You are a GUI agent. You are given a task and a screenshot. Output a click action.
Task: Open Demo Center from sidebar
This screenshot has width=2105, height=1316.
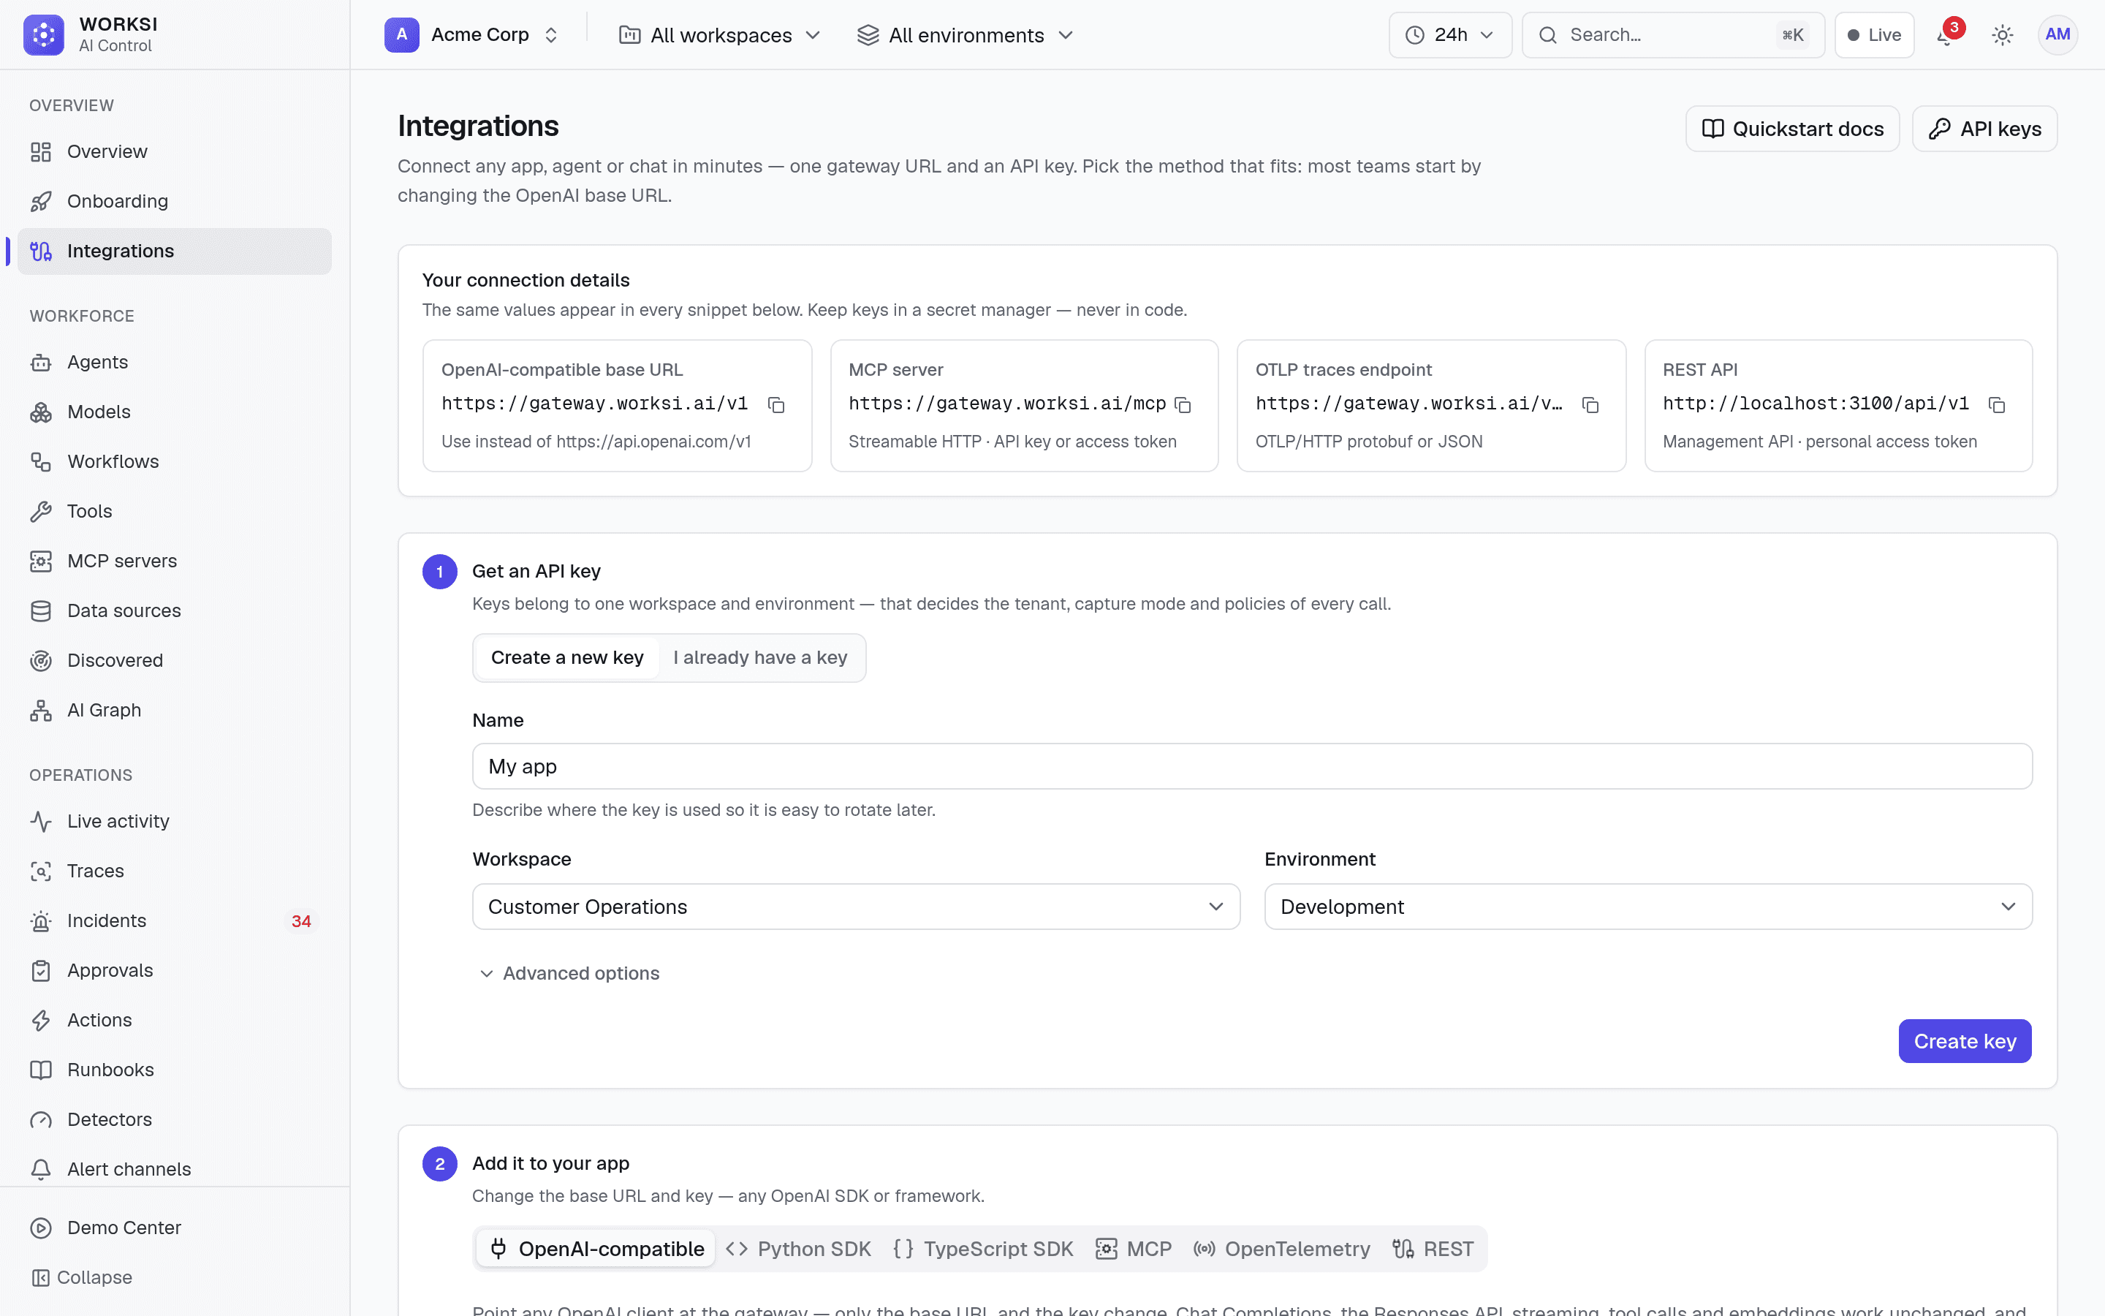point(174,1228)
